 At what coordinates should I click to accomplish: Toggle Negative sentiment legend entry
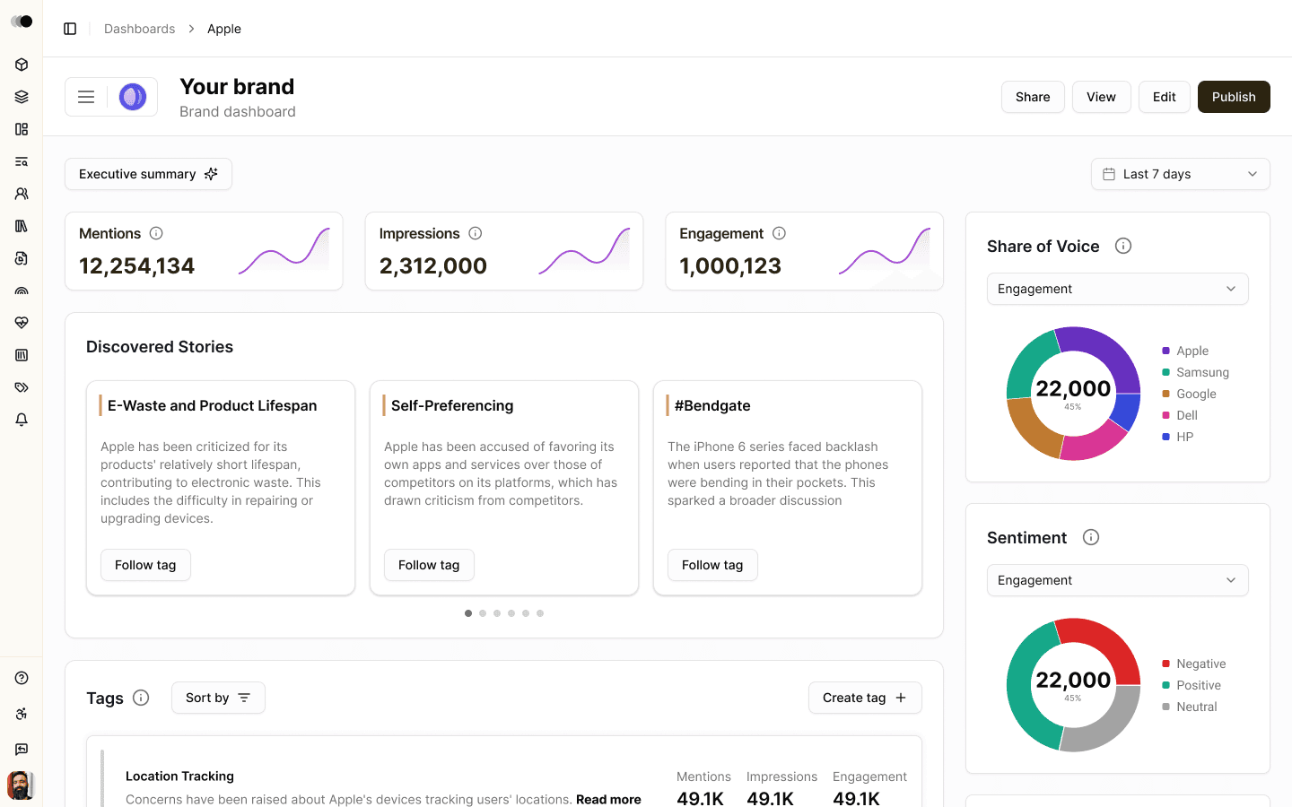1194,664
